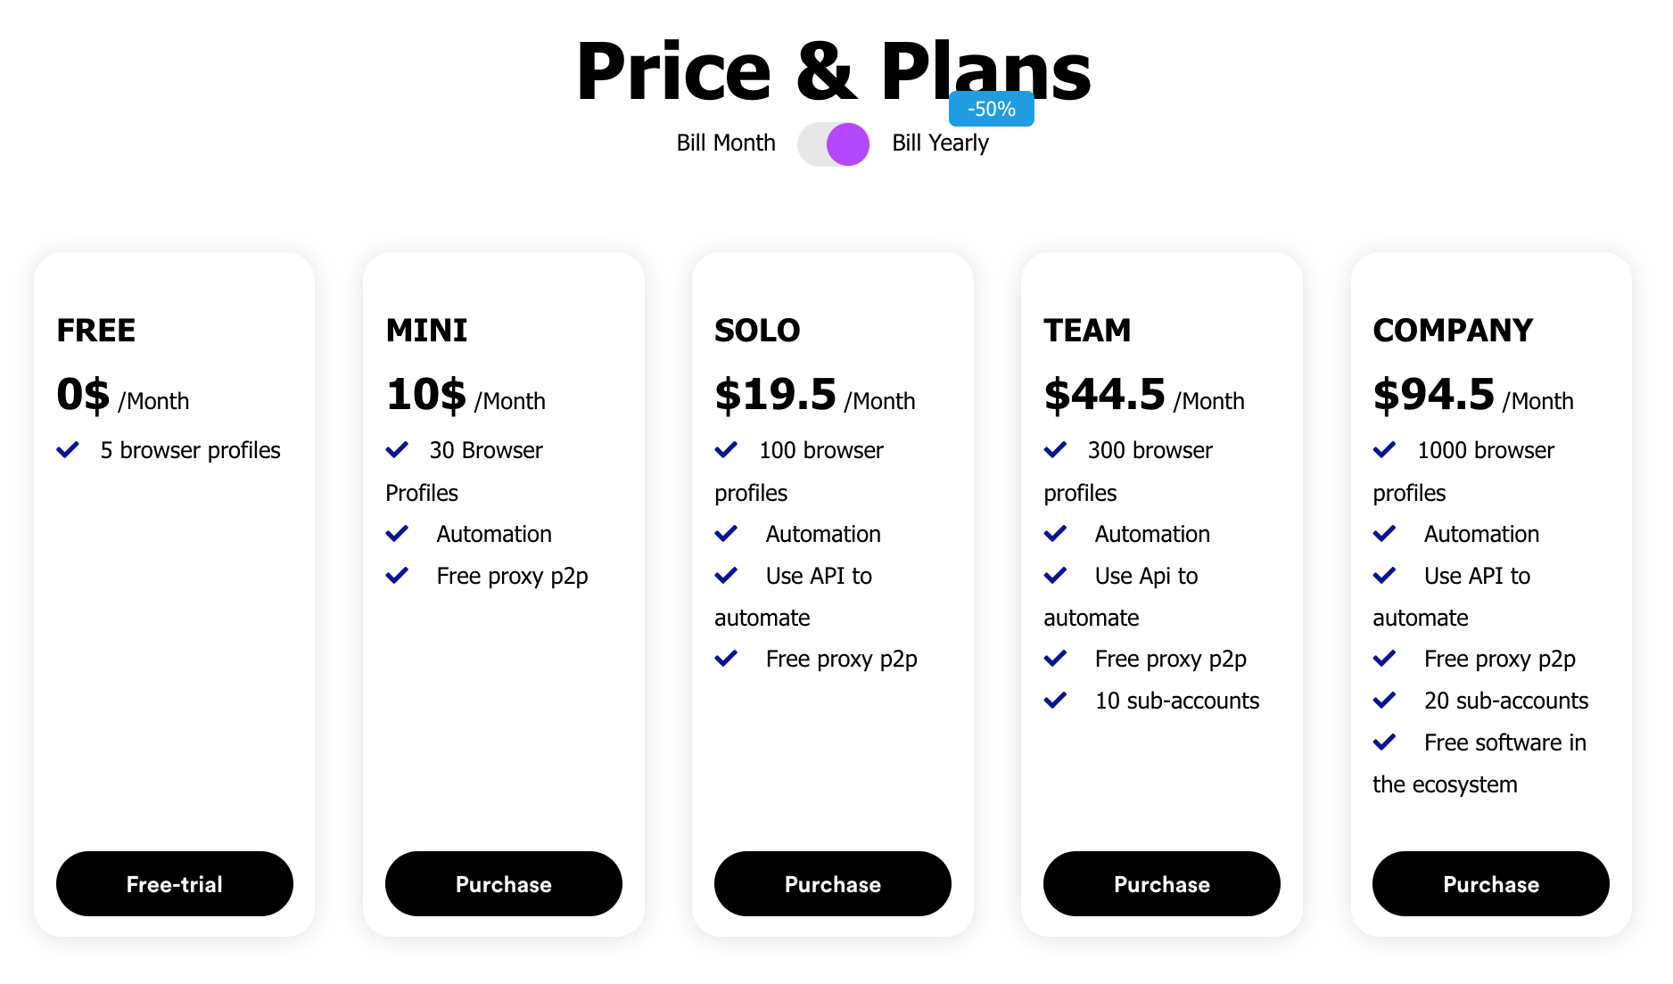This screenshot has height=984, width=1673.
Task: Click MINI plan Free proxy p2p checkmark
Action: [397, 576]
